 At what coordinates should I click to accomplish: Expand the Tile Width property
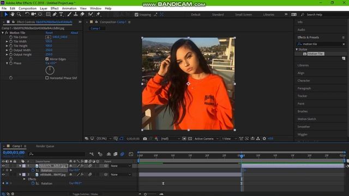pos(7,41)
